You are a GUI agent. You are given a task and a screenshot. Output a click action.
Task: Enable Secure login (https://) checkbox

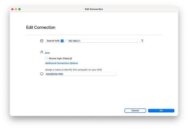[x=47, y=58]
